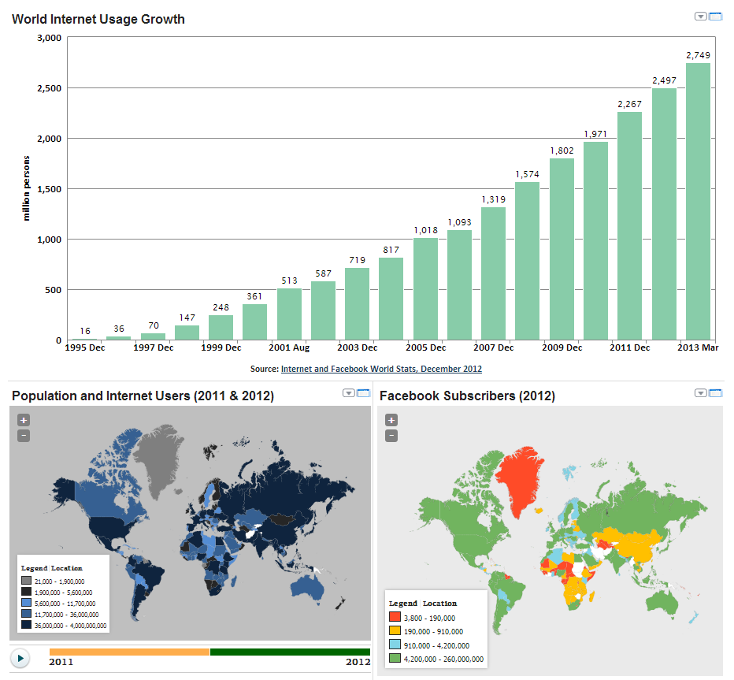
Task: Select the 36,000,000 - 4,000,000,000 legend swatch
Action: (27, 625)
